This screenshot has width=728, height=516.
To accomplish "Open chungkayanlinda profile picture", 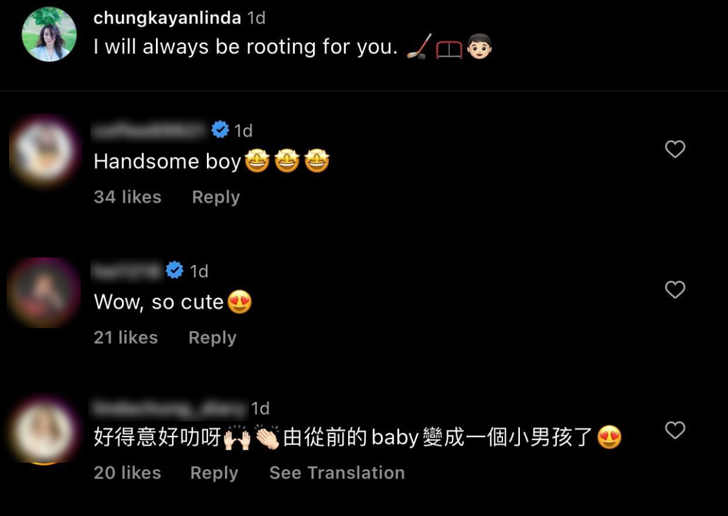I will coord(49,34).
